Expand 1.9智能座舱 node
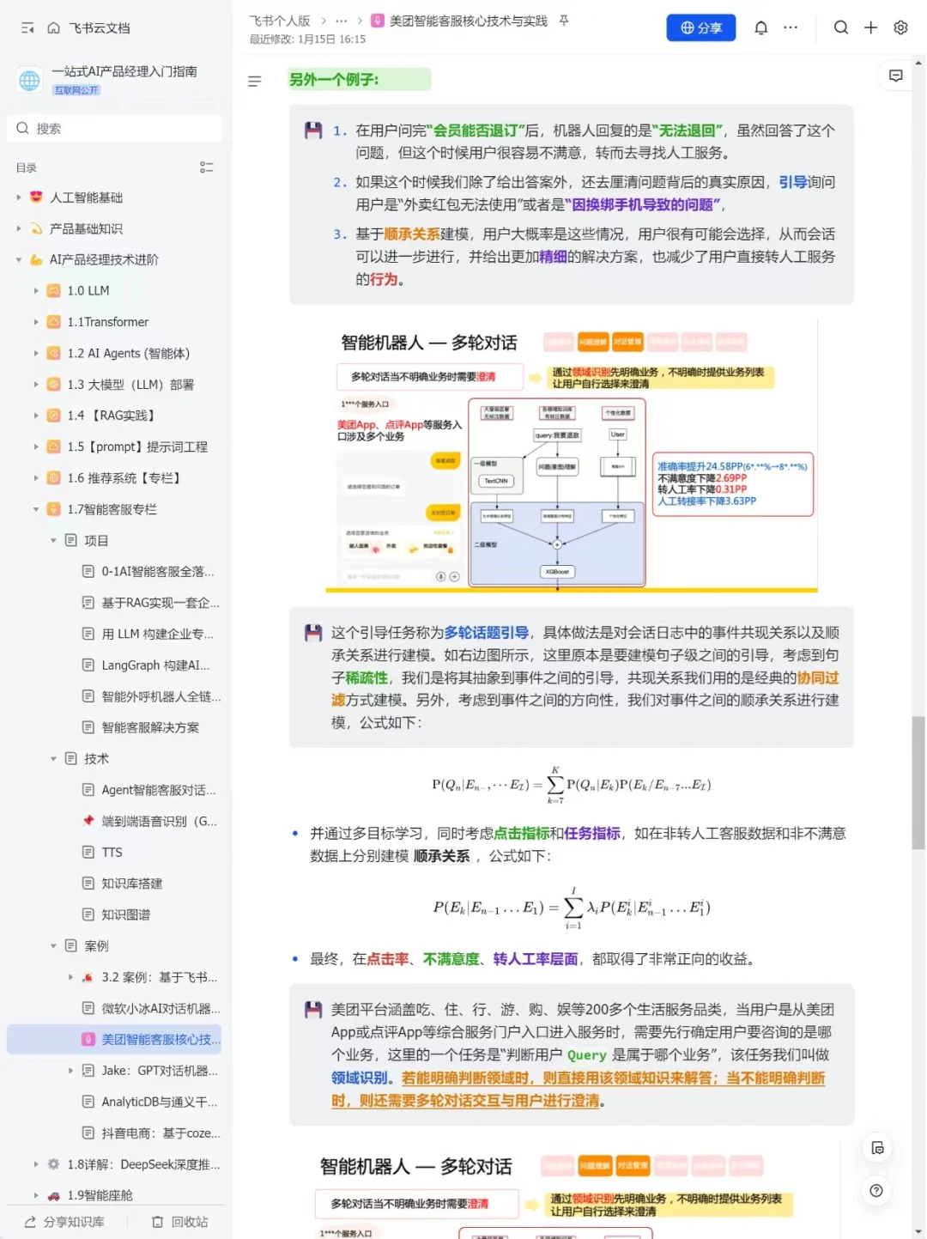Viewport: 927px width, 1239px height. click(36, 1195)
